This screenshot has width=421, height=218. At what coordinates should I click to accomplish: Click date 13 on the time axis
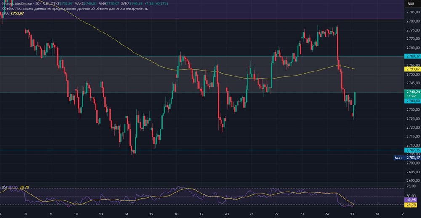101,214
